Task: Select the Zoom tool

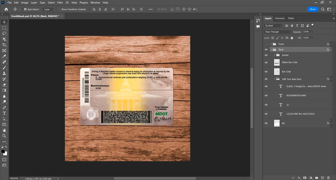Action: (x=4, y=136)
